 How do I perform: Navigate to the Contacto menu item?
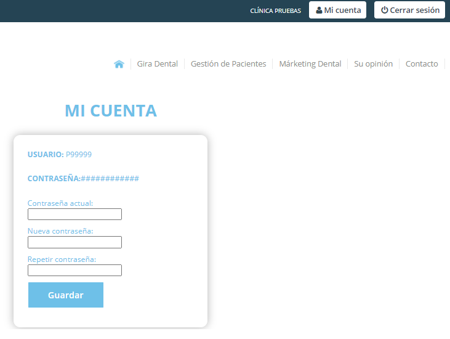(x=422, y=64)
